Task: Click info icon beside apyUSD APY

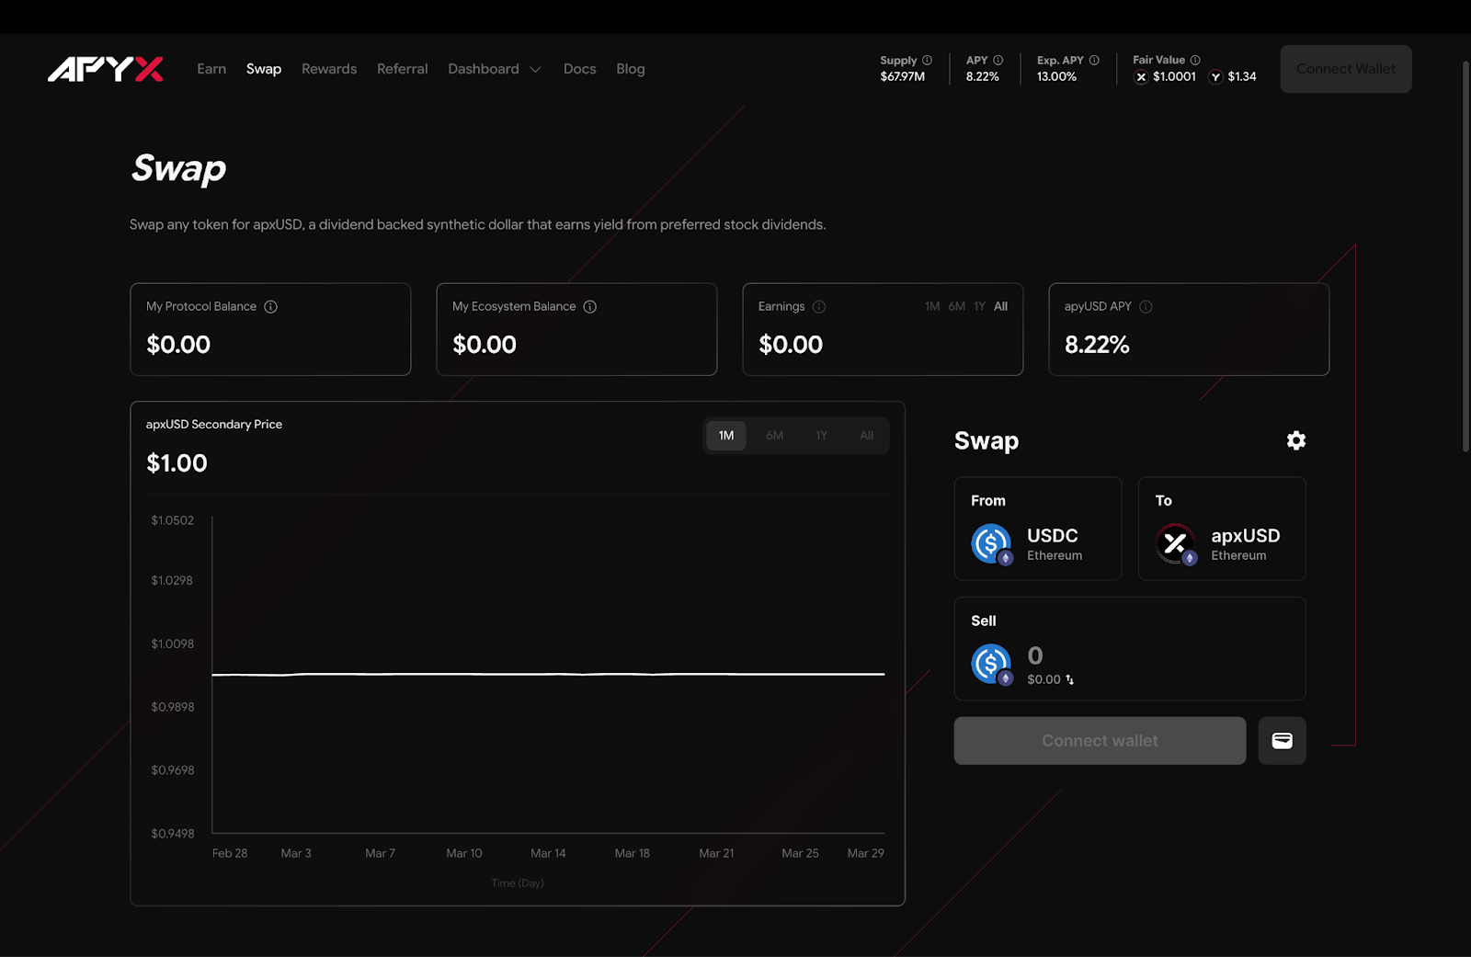Action: click(x=1146, y=307)
